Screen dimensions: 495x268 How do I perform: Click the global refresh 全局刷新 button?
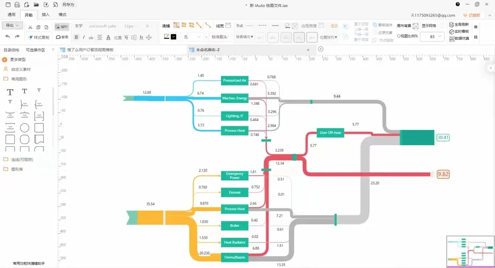pos(459,25)
